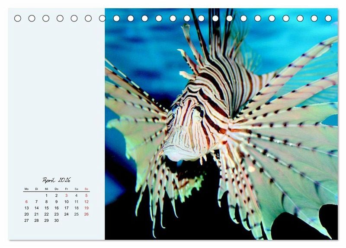Choose date 22 in the calendar
Image resolution: width=346 pixels, height=248 pixels.
point(46,214)
